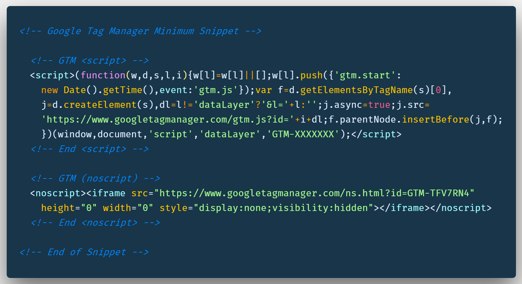Image resolution: width=522 pixels, height=284 pixels.
Task: Click the word 'window' in the arguments
Action: click(x=74, y=134)
